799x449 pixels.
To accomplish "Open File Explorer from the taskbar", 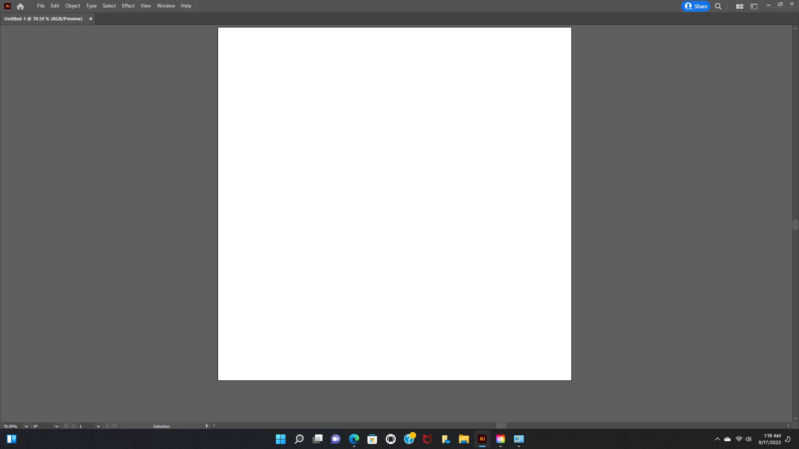I will pyautogui.click(x=464, y=439).
